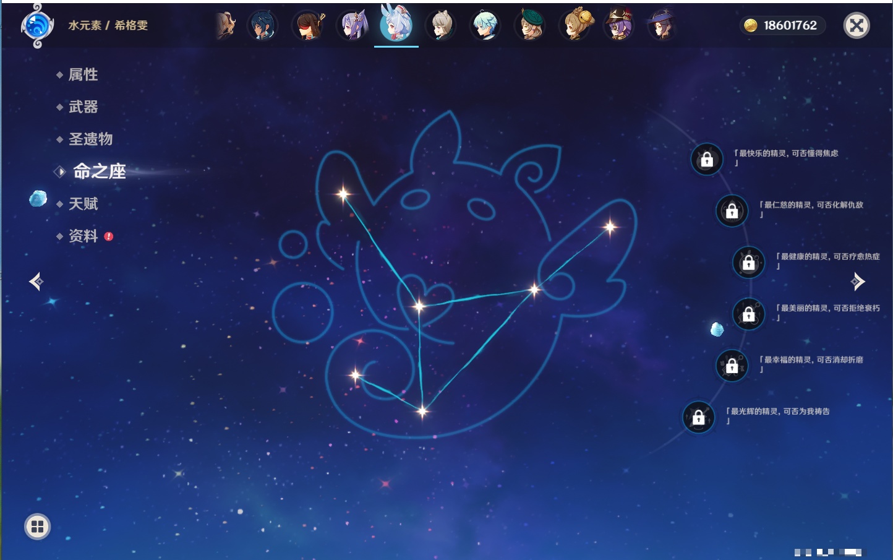Pick the purple twin-tail haired character portrait

click(x=352, y=26)
